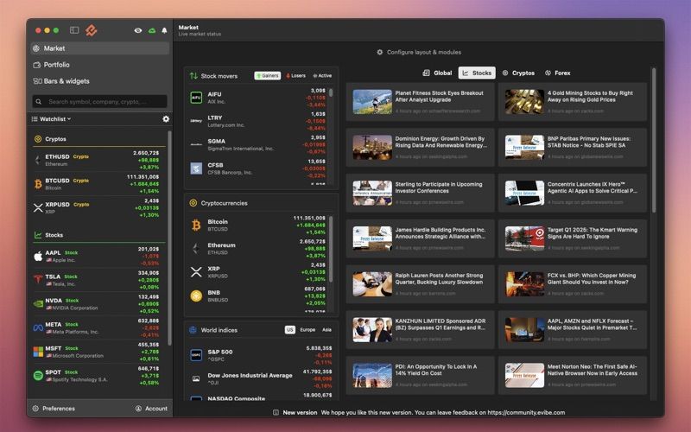Click the NVIDIA logo next to NVDA
The width and height of the screenshot is (691, 432).
pyautogui.click(x=38, y=304)
